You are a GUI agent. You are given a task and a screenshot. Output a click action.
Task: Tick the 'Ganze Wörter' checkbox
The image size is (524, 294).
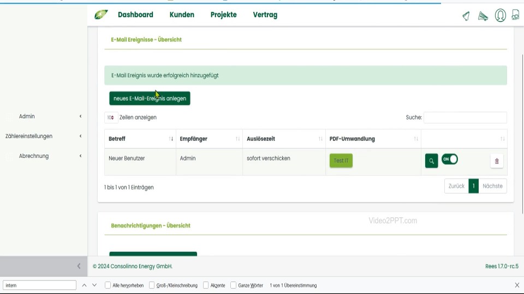pos(234,285)
